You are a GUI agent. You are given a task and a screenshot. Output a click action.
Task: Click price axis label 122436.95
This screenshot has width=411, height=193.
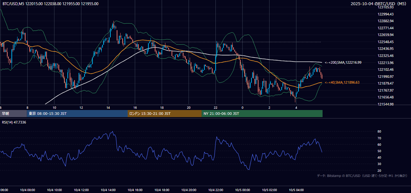tap(386, 49)
